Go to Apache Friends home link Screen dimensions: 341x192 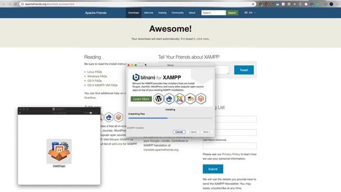(x=96, y=13)
